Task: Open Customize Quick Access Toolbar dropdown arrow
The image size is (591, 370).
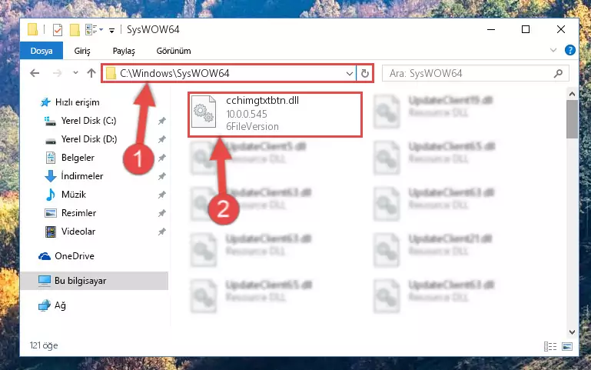Action: 111,30
